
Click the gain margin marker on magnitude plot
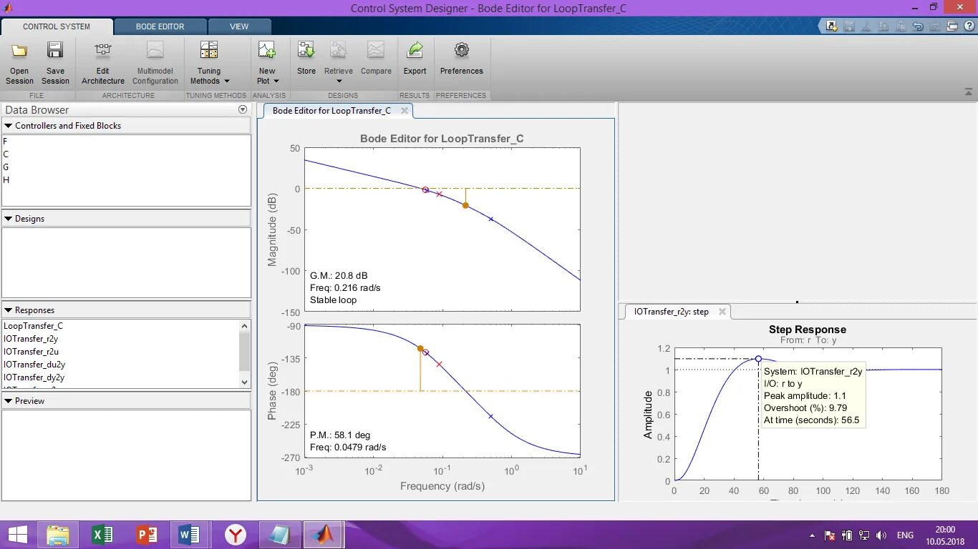465,205
